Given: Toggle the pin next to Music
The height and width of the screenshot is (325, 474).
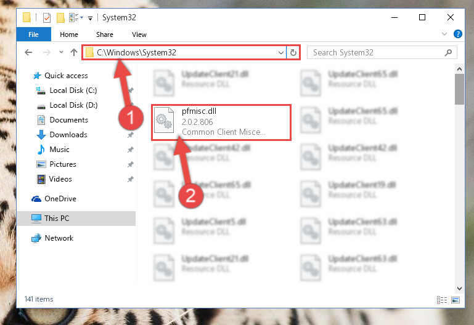Looking at the screenshot, I should coord(130,150).
